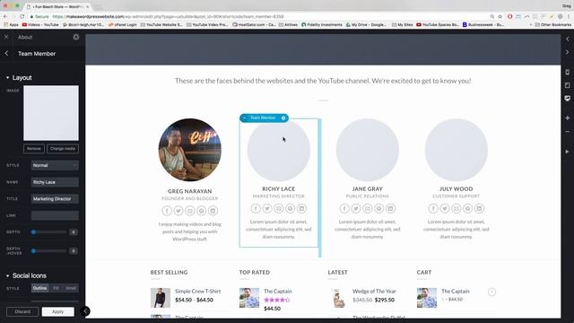Image resolution: width=574 pixels, height=323 pixels.
Task: Focus the empty Link field
Action: coord(55,215)
